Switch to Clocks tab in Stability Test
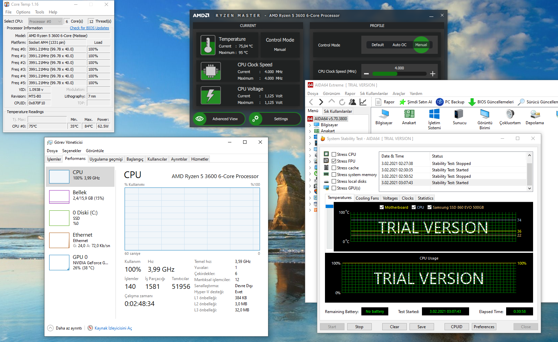Image resolution: width=558 pixels, height=342 pixels. pos(407,198)
